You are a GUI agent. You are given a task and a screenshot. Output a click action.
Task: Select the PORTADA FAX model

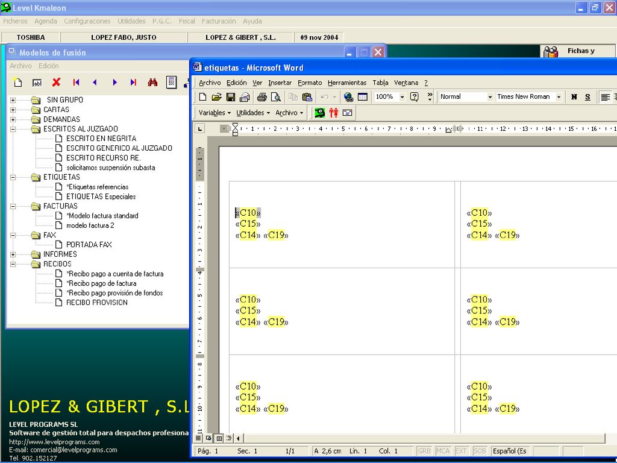point(89,245)
